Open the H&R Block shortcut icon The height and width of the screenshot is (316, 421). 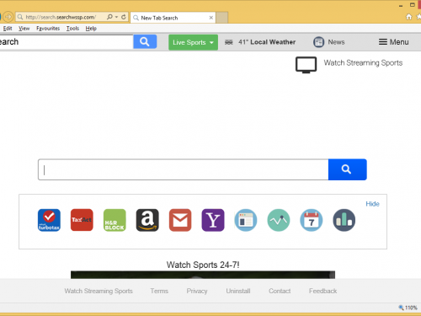pyautogui.click(x=115, y=220)
